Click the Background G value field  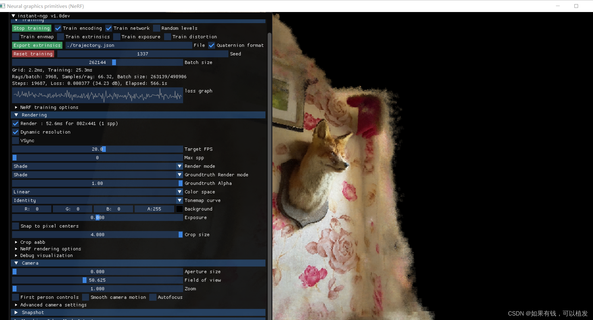pos(73,209)
